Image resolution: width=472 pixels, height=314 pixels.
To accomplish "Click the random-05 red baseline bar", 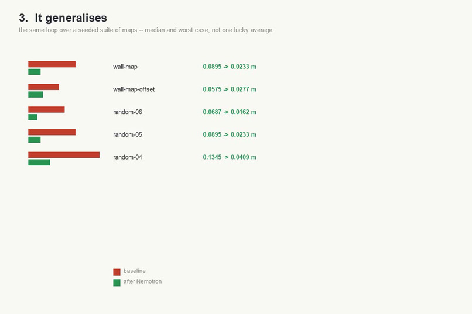I will (52, 132).
